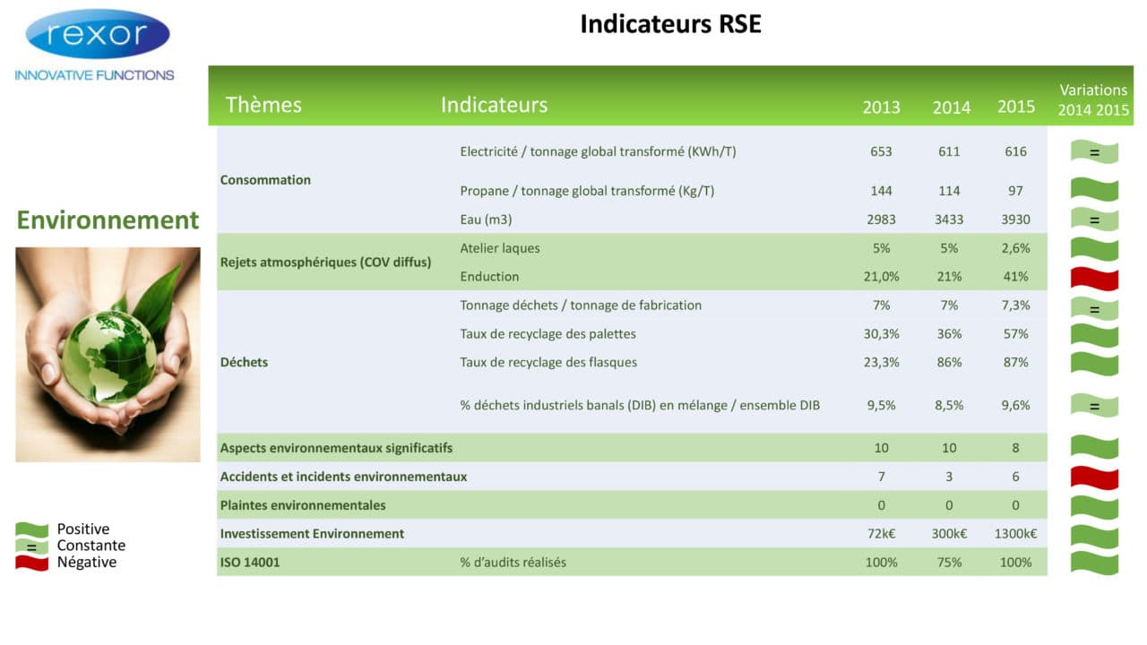Click the constant flag for the Electricité row

tap(1094, 152)
